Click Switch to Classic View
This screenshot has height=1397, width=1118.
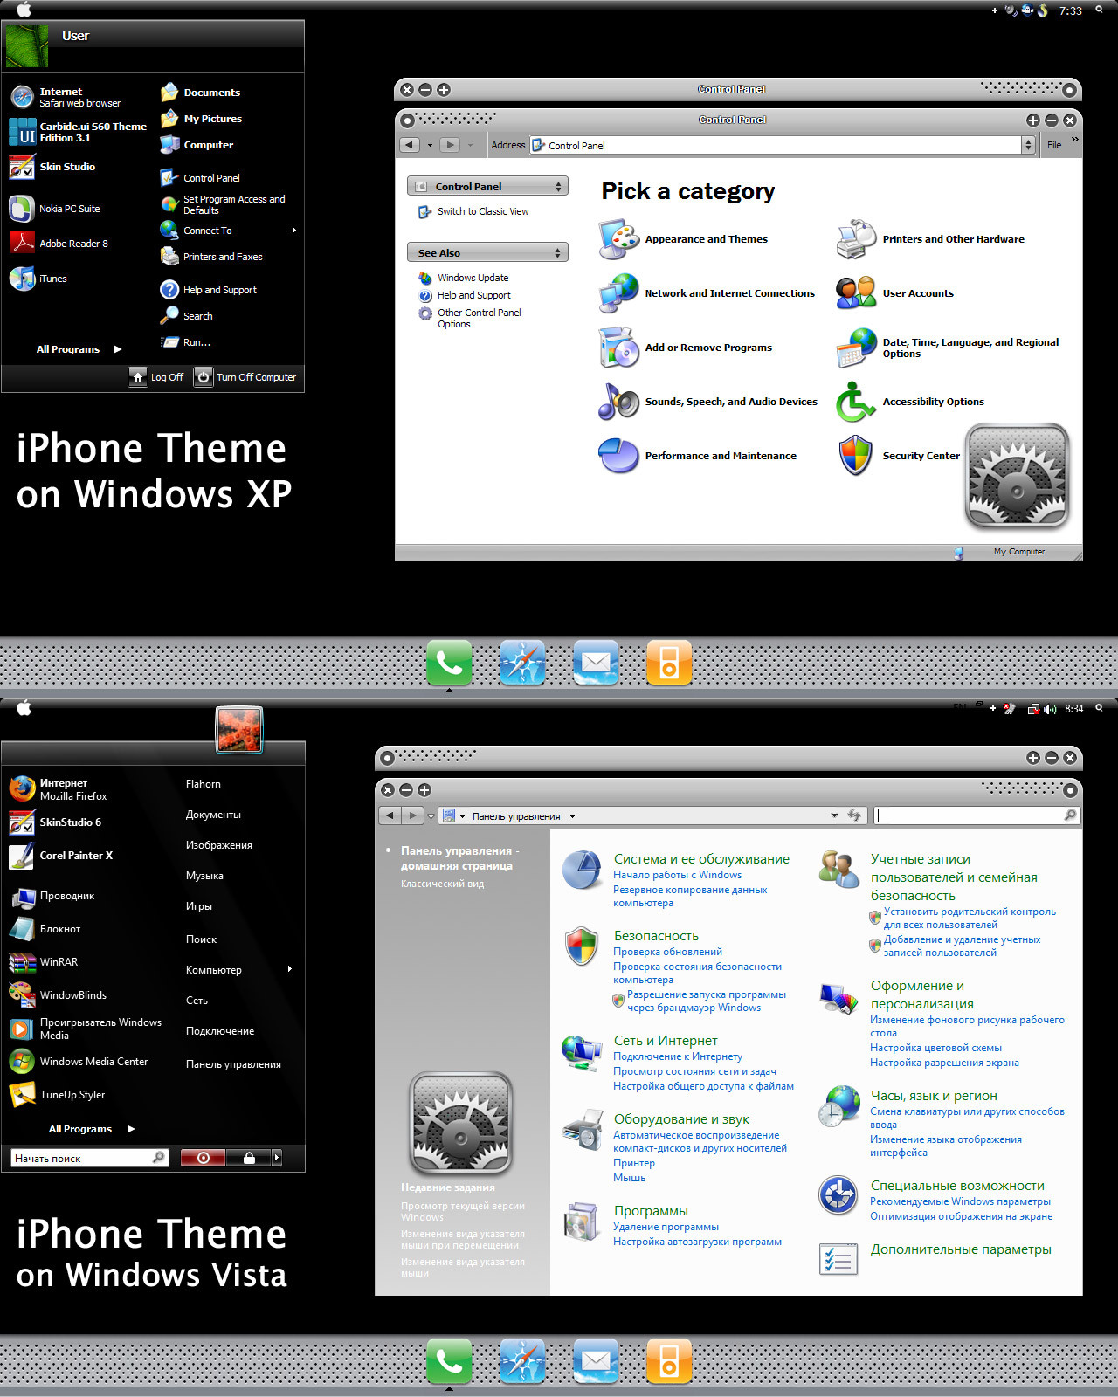pyautogui.click(x=474, y=211)
